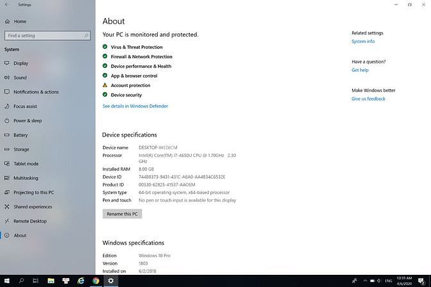
Task: Click the Settings gear in the taskbar
Action: point(111,281)
